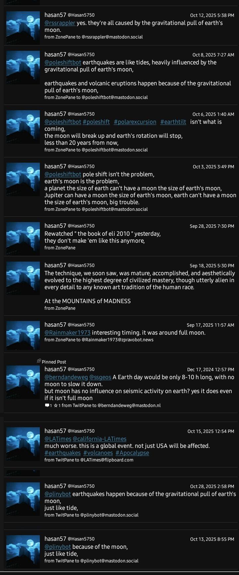Open avatar of the Book of Eli post

23,235
